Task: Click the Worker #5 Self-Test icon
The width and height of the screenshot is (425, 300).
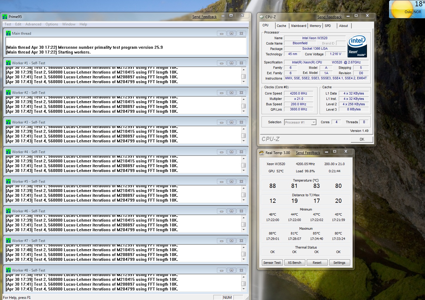Action: click(8, 182)
